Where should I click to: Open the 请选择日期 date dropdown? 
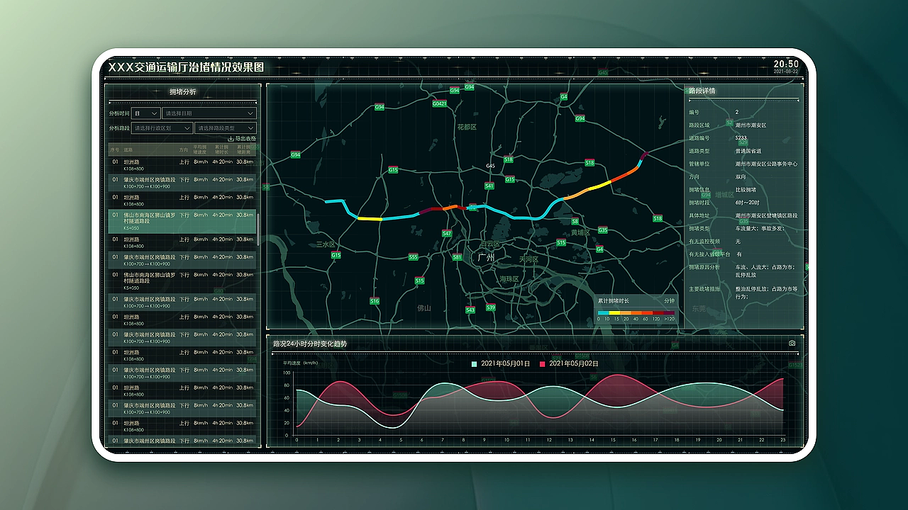(209, 113)
